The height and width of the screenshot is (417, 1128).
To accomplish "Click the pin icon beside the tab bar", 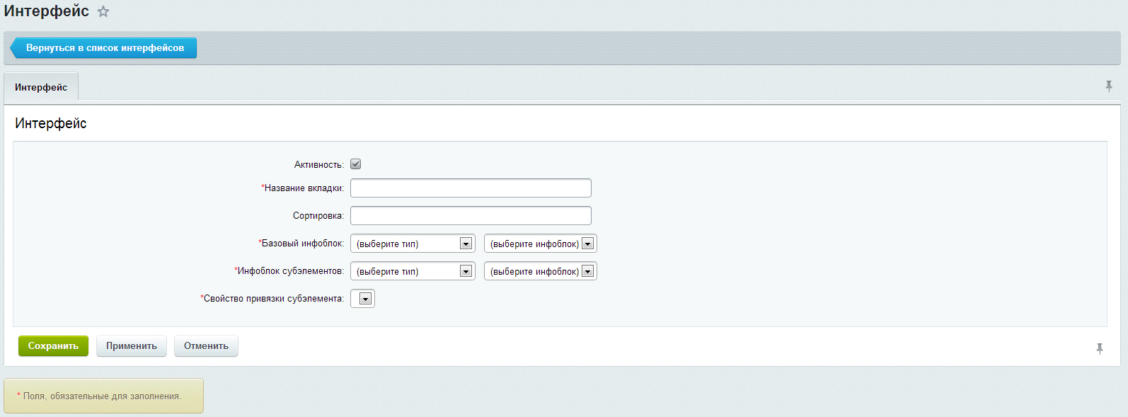I will click(1109, 86).
